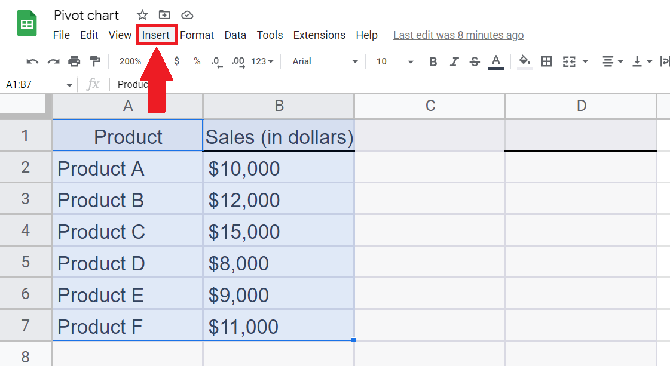Toggle strikethrough formatting

[475, 62]
